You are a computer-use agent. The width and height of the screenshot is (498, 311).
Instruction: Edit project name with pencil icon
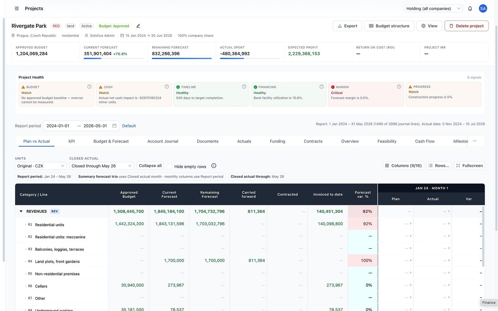tap(138, 26)
